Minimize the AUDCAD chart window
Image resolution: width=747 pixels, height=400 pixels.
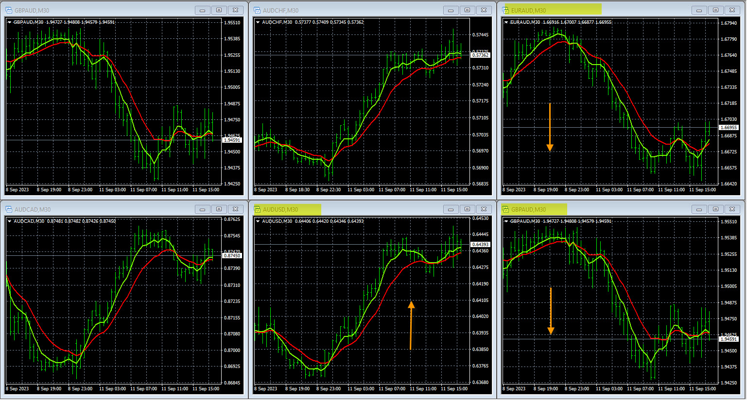[202, 209]
